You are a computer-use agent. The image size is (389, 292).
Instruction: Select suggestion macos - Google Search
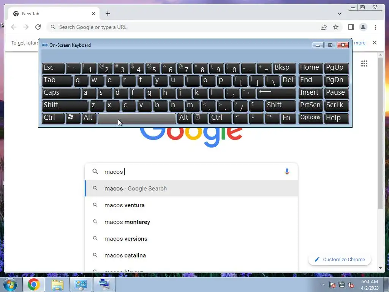(191, 189)
